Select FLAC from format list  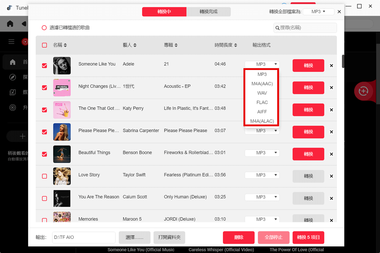point(262,102)
